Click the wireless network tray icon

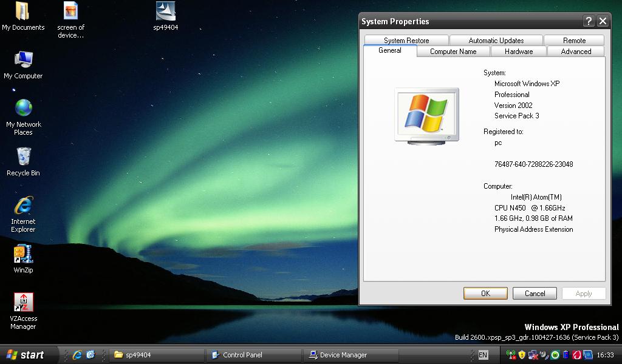point(511,355)
